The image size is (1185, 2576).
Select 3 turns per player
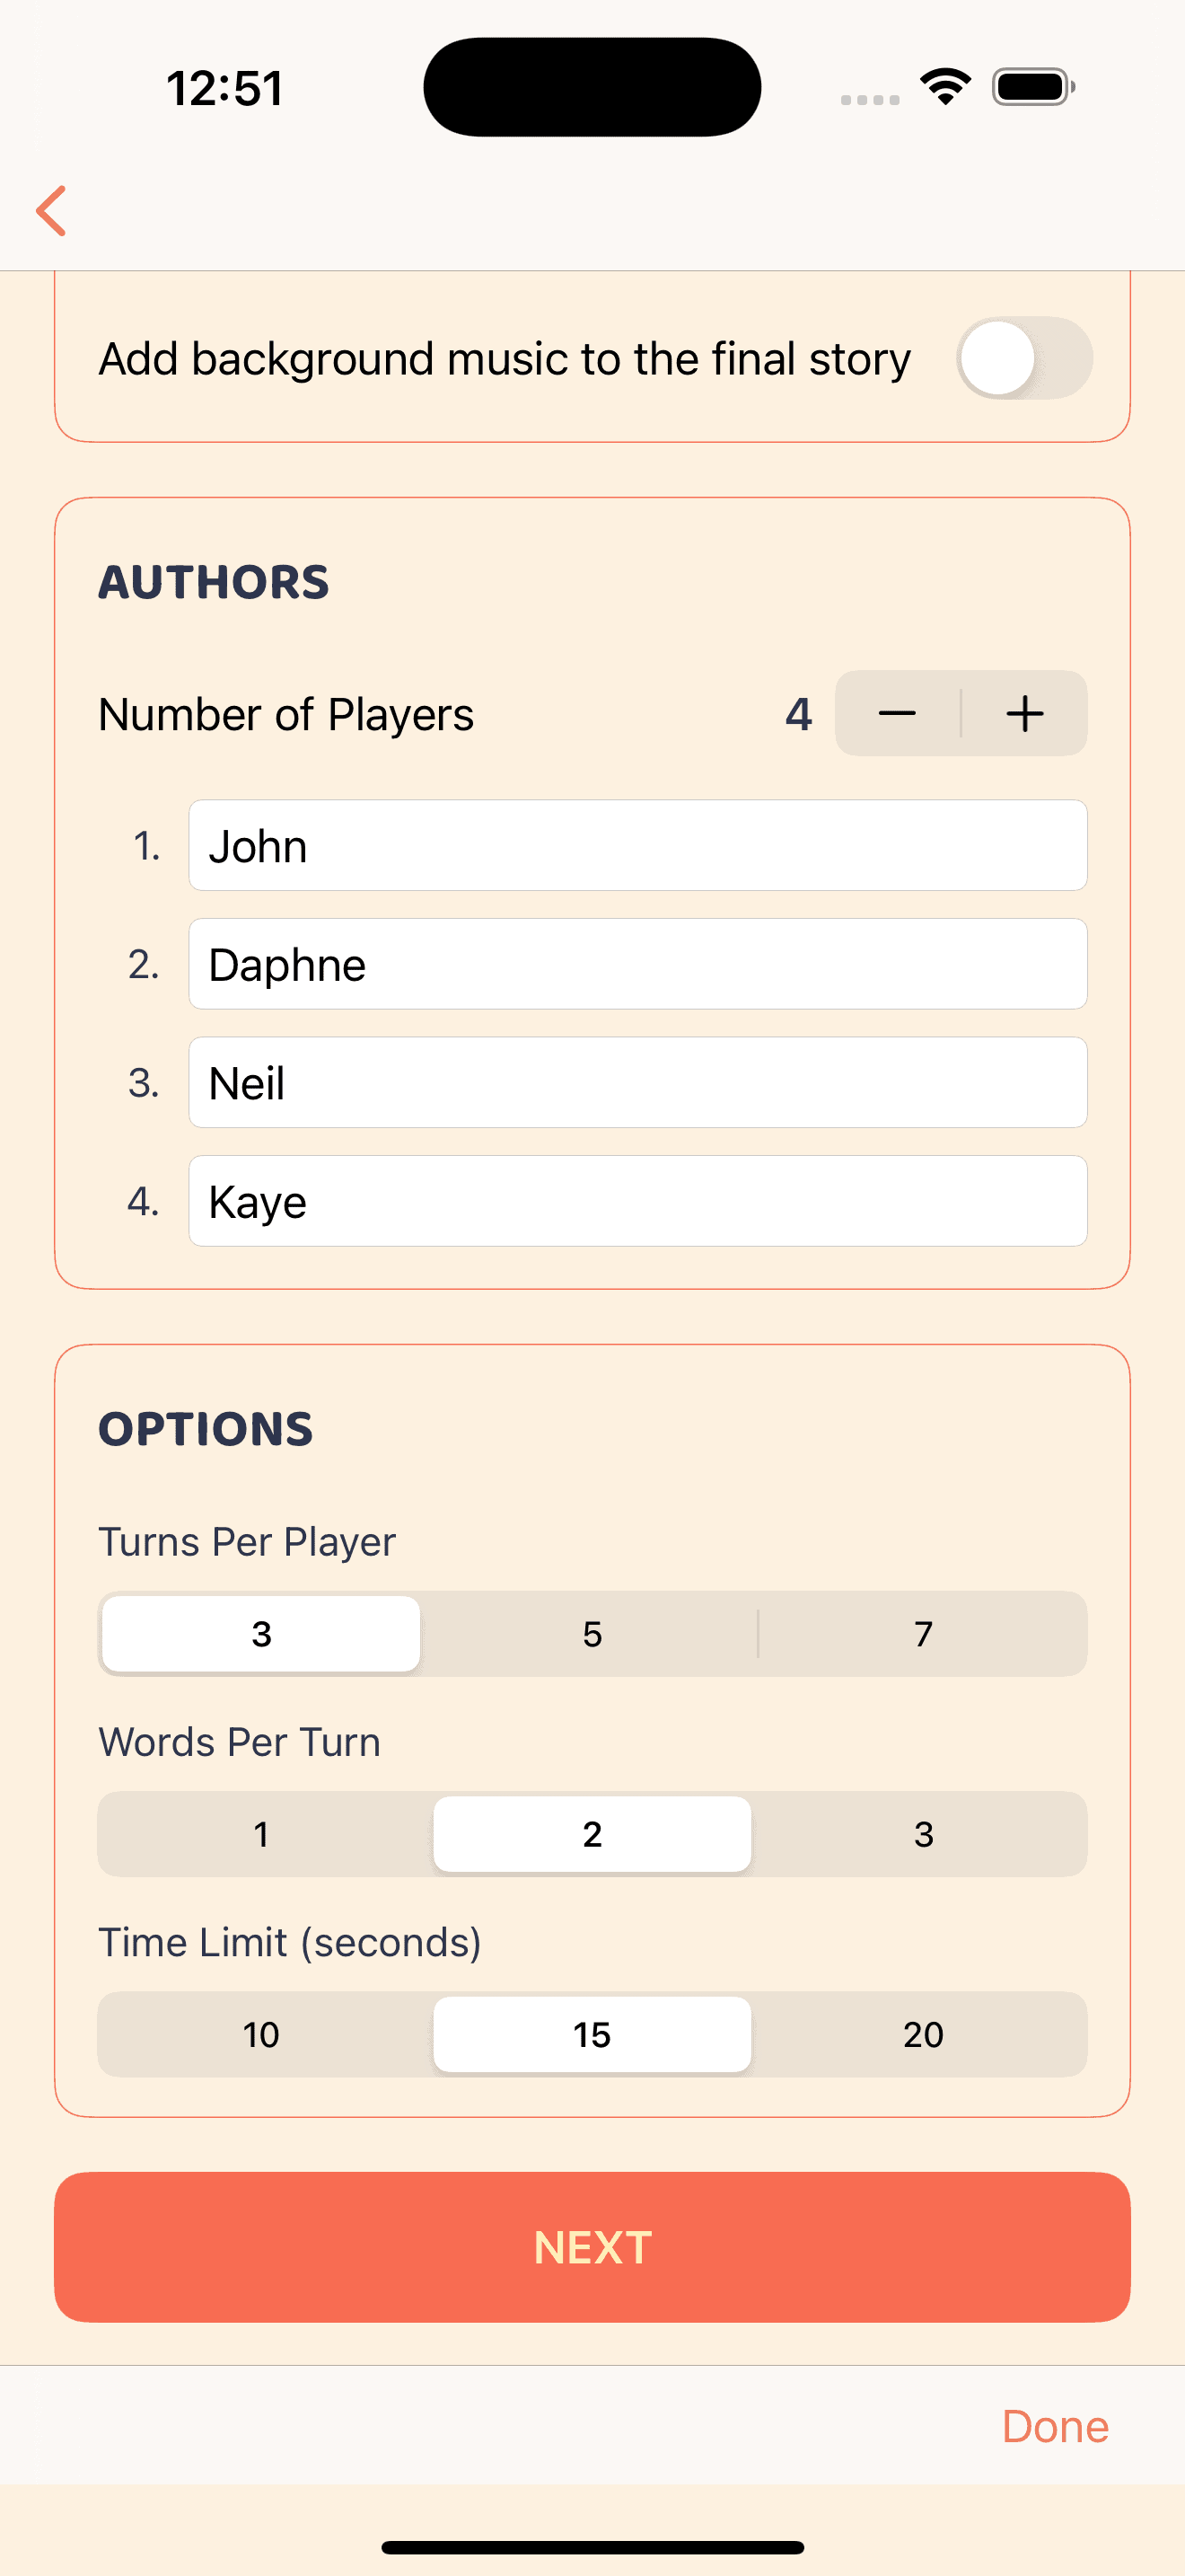[x=262, y=1634]
